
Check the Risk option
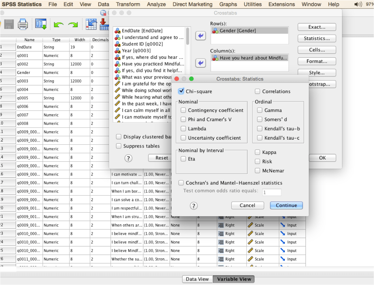[257, 161]
